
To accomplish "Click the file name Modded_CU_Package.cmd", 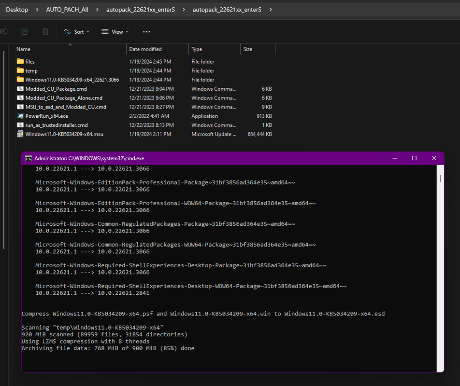I will click(56, 89).
